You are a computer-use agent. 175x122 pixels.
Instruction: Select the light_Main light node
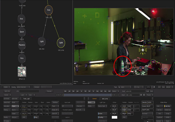click(42, 42)
